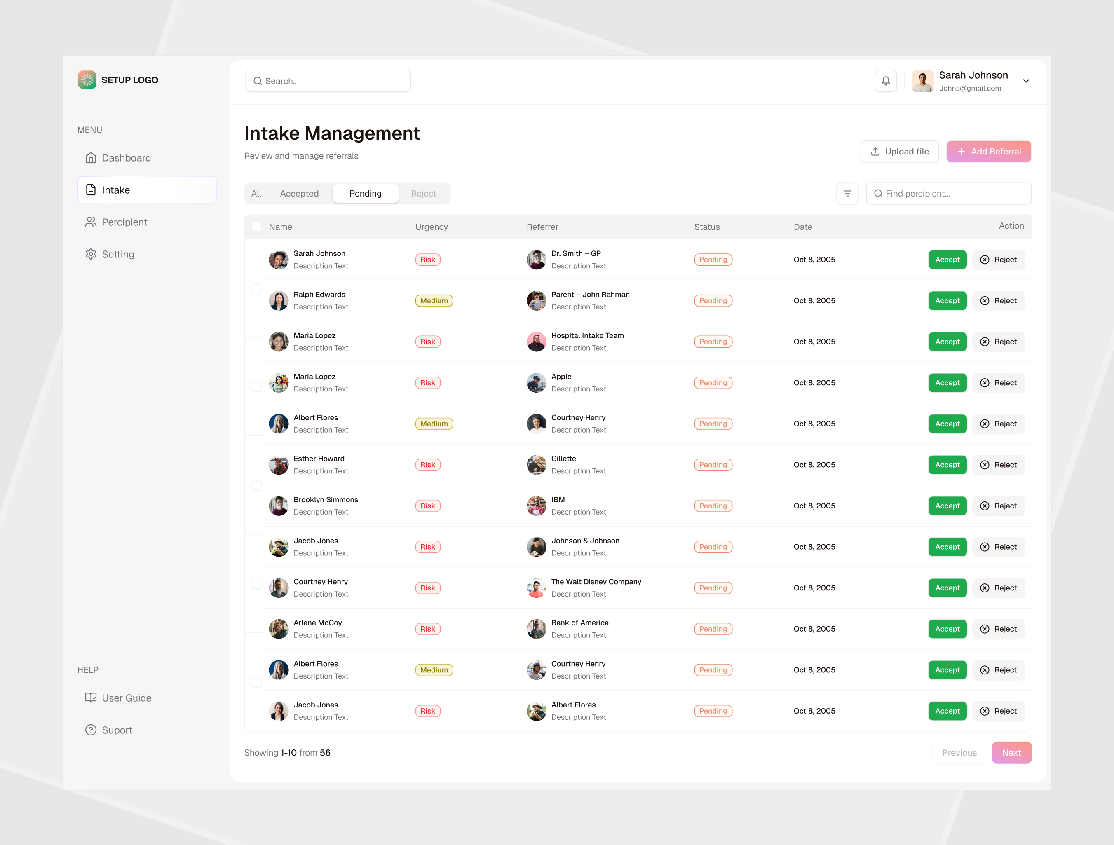1114x845 pixels.
Task: Switch to the Accepted tab
Action: point(299,193)
